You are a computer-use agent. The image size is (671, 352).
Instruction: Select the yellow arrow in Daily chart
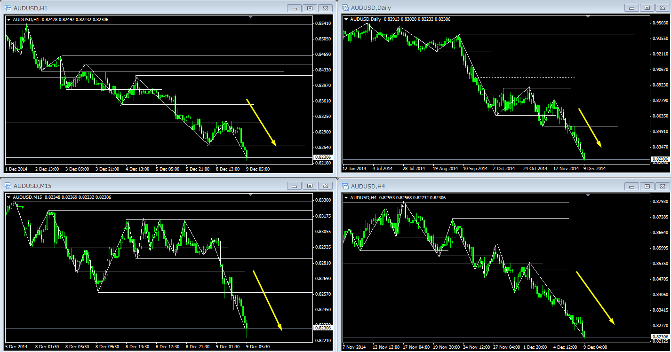coord(590,128)
